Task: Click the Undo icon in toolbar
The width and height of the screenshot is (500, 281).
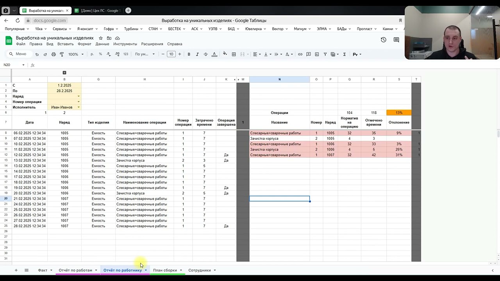Action: (x=37, y=54)
